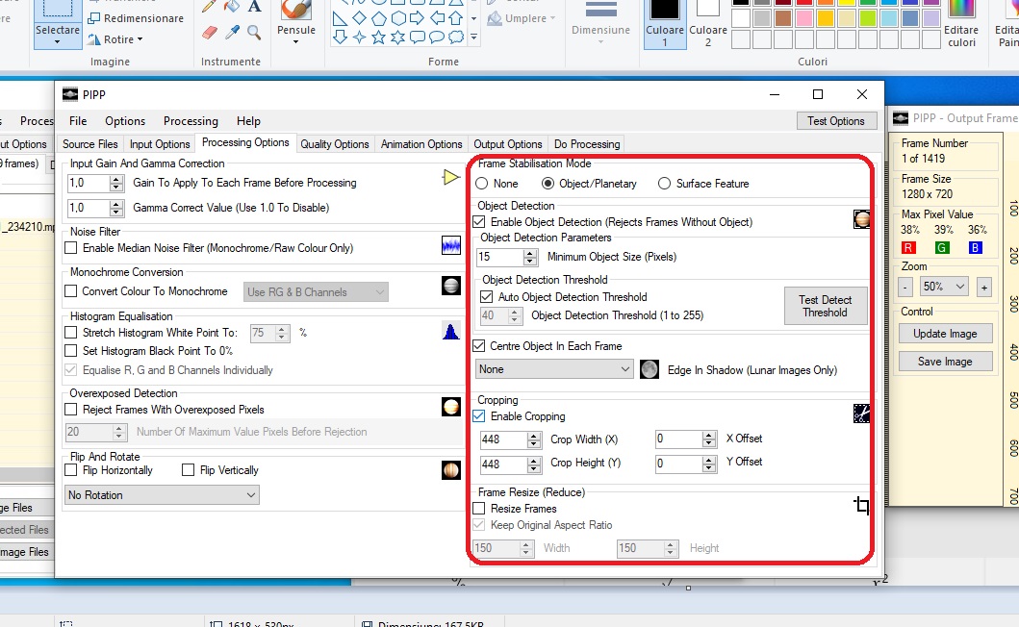Choose the pentagon shape in Paint
This screenshot has height=627, width=1019.
[x=379, y=18]
